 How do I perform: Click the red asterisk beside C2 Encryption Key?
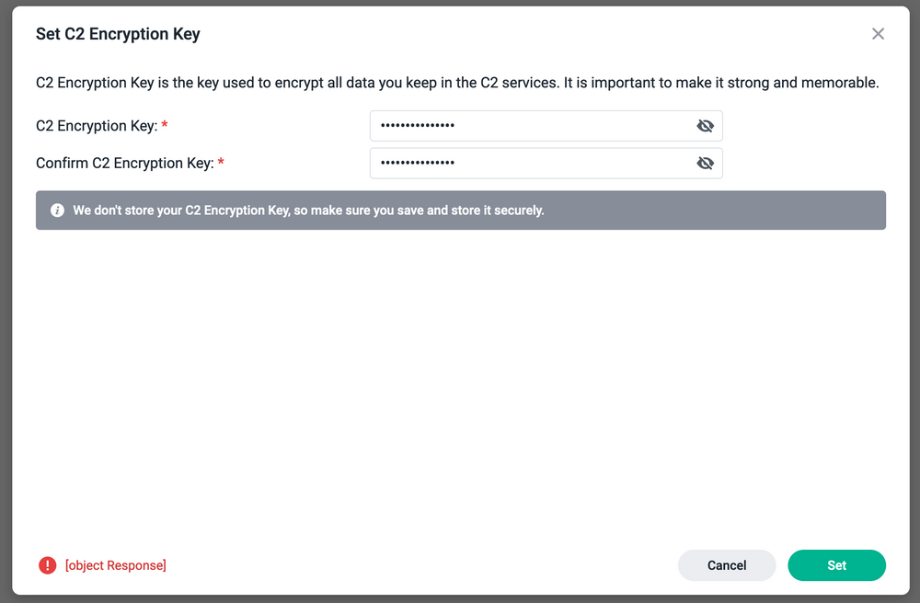click(165, 125)
